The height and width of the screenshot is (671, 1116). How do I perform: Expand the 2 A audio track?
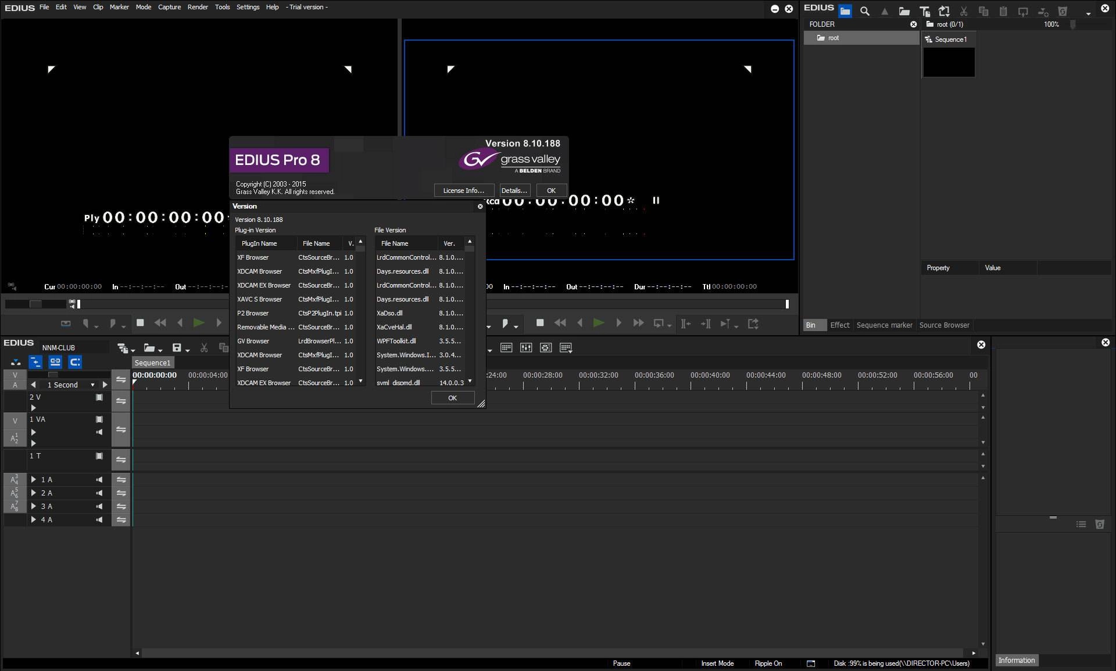(34, 493)
